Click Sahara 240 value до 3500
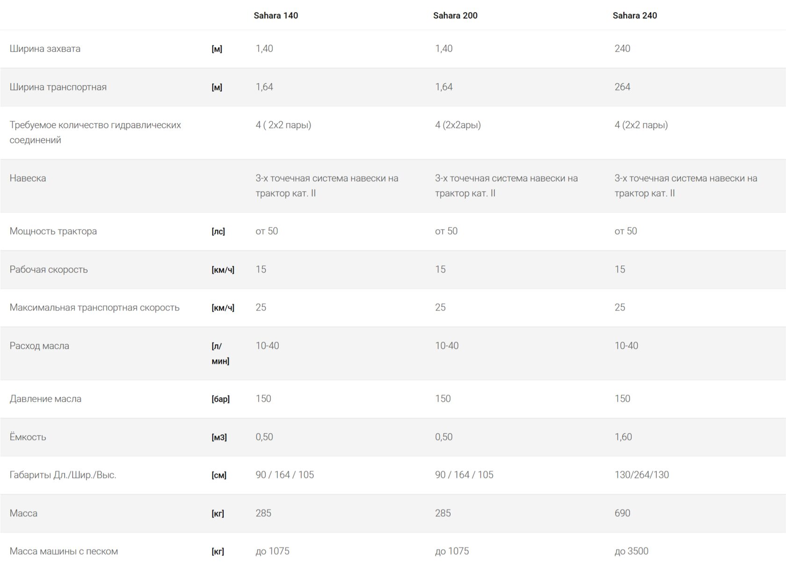786x568 pixels. tap(631, 551)
